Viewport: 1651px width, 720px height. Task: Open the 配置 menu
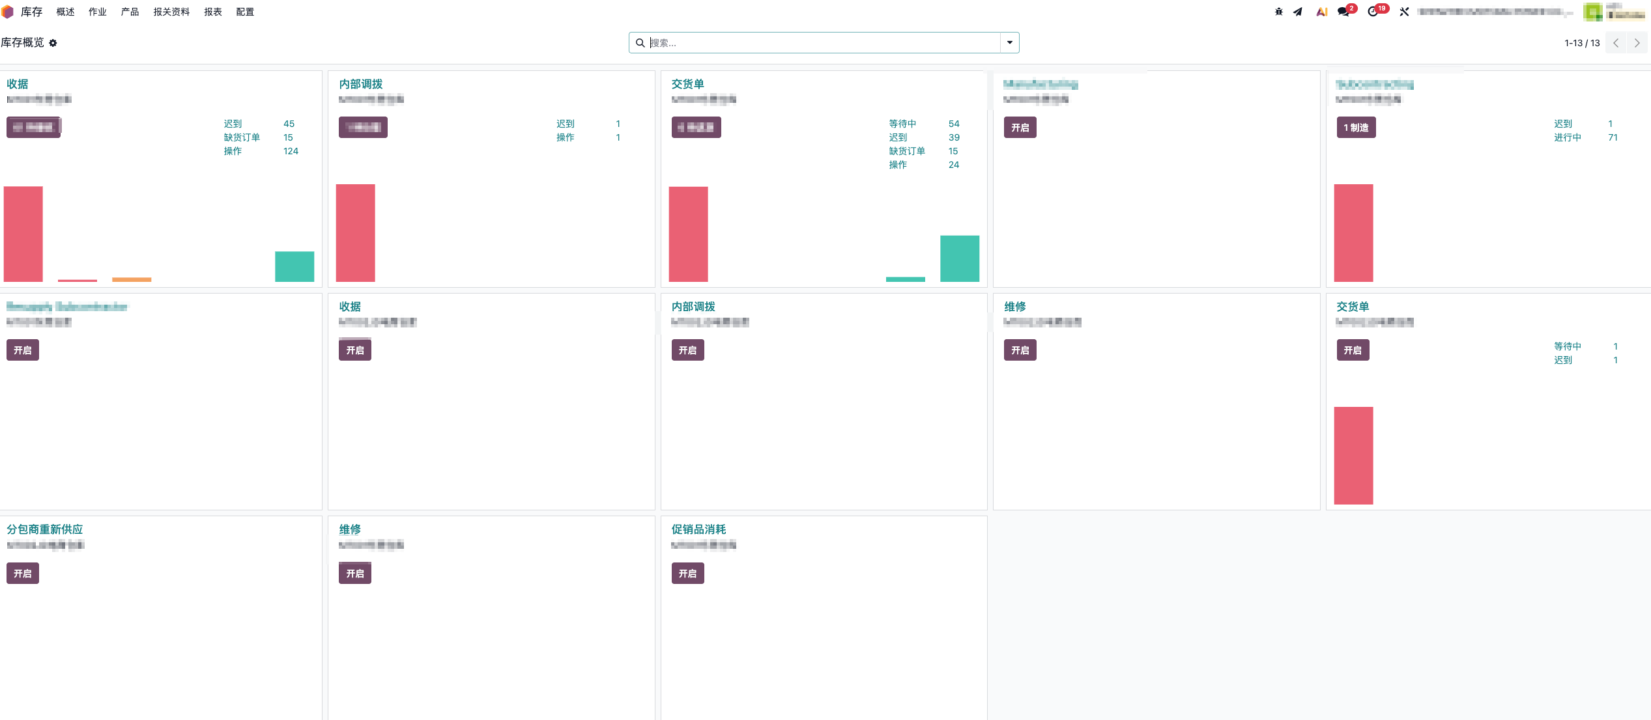245,12
